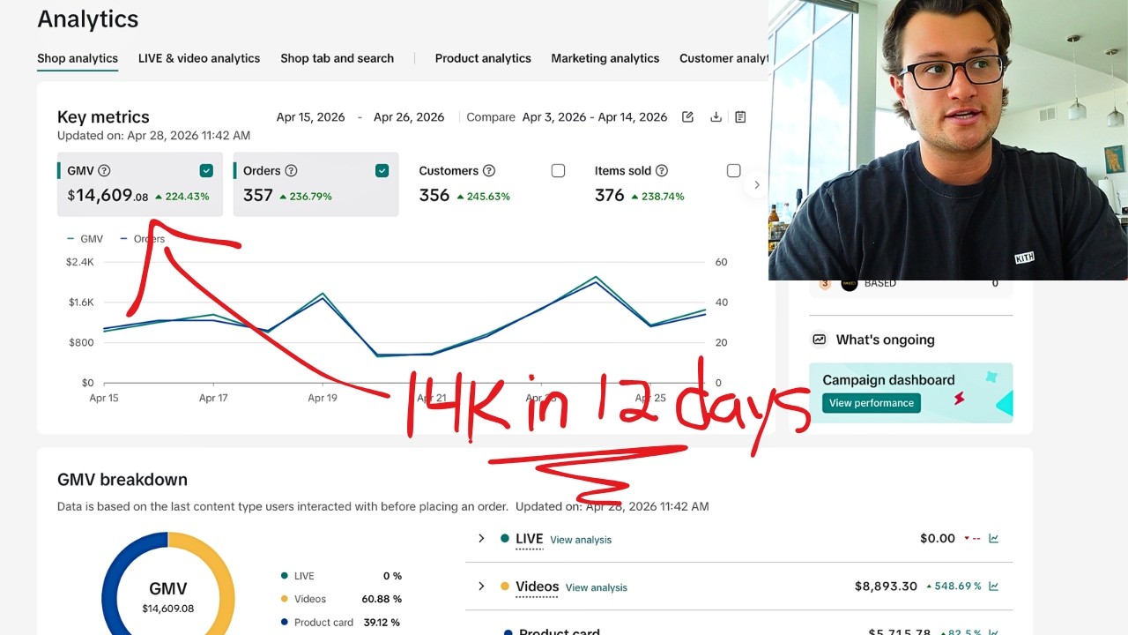The height and width of the screenshot is (635, 1128).
Task: Select the end date Apr 26, 2026
Action: pyautogui.click(x=409, y=117)
